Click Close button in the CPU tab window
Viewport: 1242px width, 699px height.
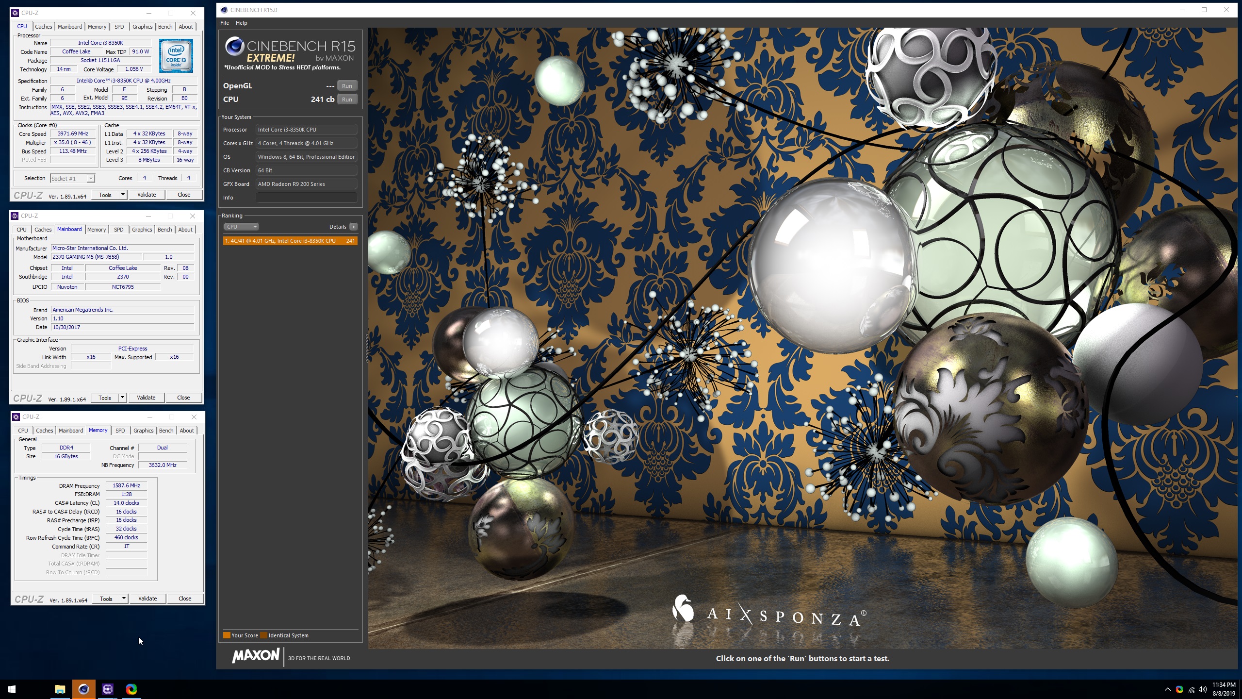pyautogui.click(x=184, y=195)
